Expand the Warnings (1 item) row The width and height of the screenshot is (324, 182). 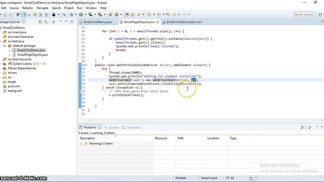(x=81, y=144)
